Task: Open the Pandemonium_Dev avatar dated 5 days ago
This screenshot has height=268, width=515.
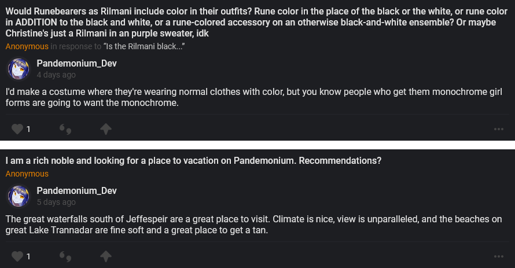Action: click(19, 196)
